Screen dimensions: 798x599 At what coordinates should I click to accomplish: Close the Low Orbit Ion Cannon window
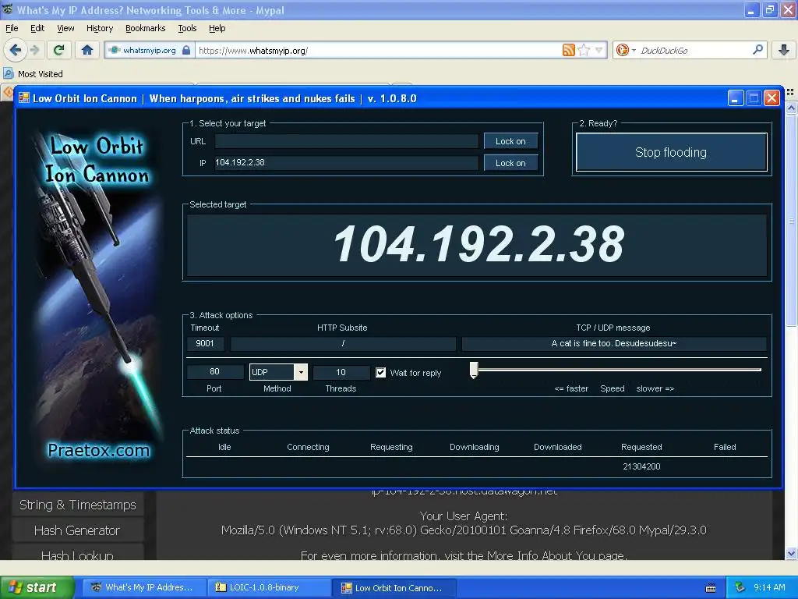tap(772, 97)
